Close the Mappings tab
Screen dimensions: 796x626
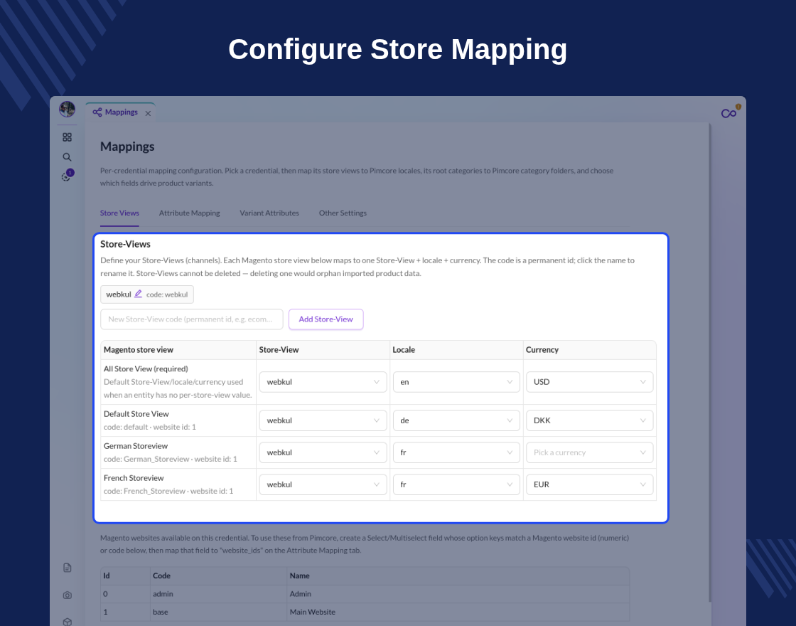pos(148,113)
